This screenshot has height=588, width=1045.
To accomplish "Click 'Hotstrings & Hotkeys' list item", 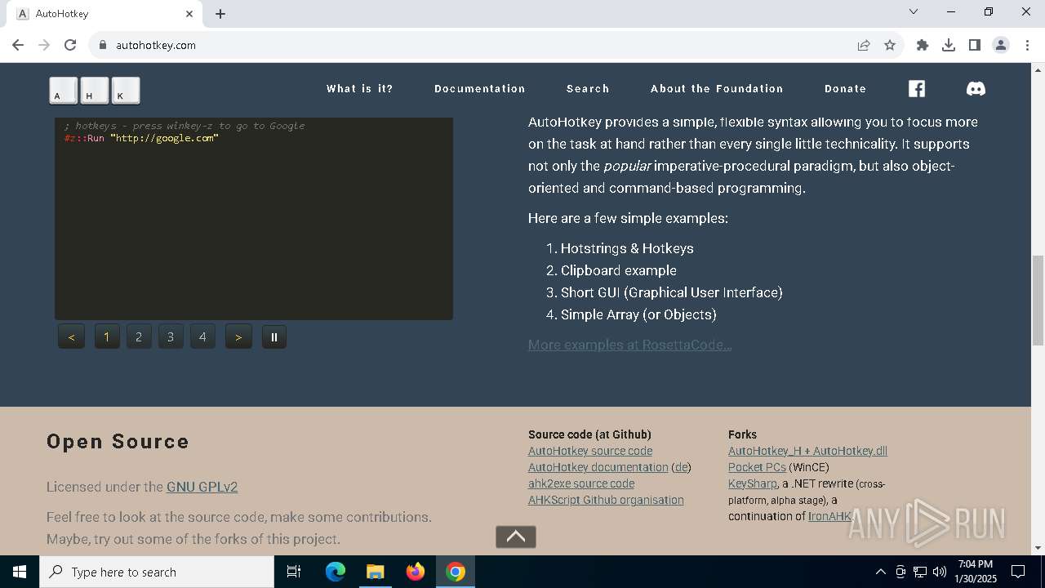I will click(x=627, y=248).
